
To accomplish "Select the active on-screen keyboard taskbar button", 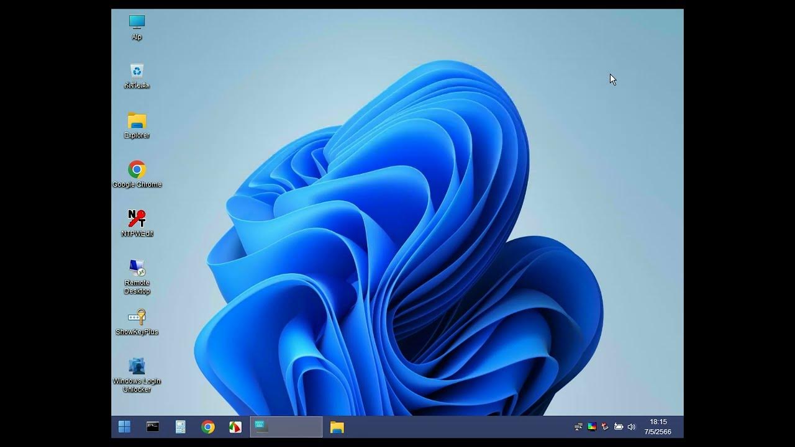I will 286,427.
